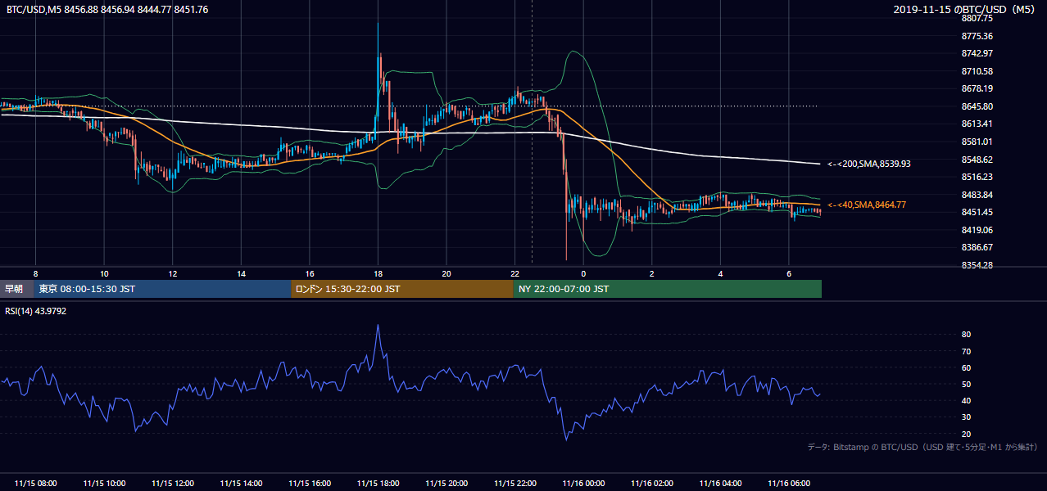
Task: Click hour label 22 under the price chart
Action: pyautogui.click(x=514, y=273)
